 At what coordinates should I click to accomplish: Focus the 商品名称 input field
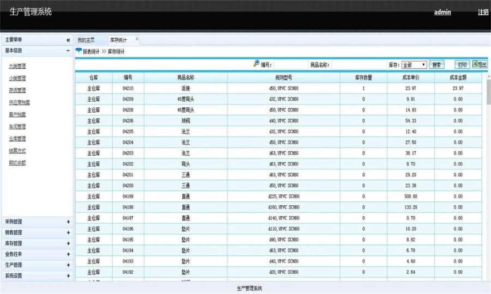(x=358, y=65)
